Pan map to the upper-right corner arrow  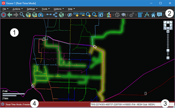(171, 22)
